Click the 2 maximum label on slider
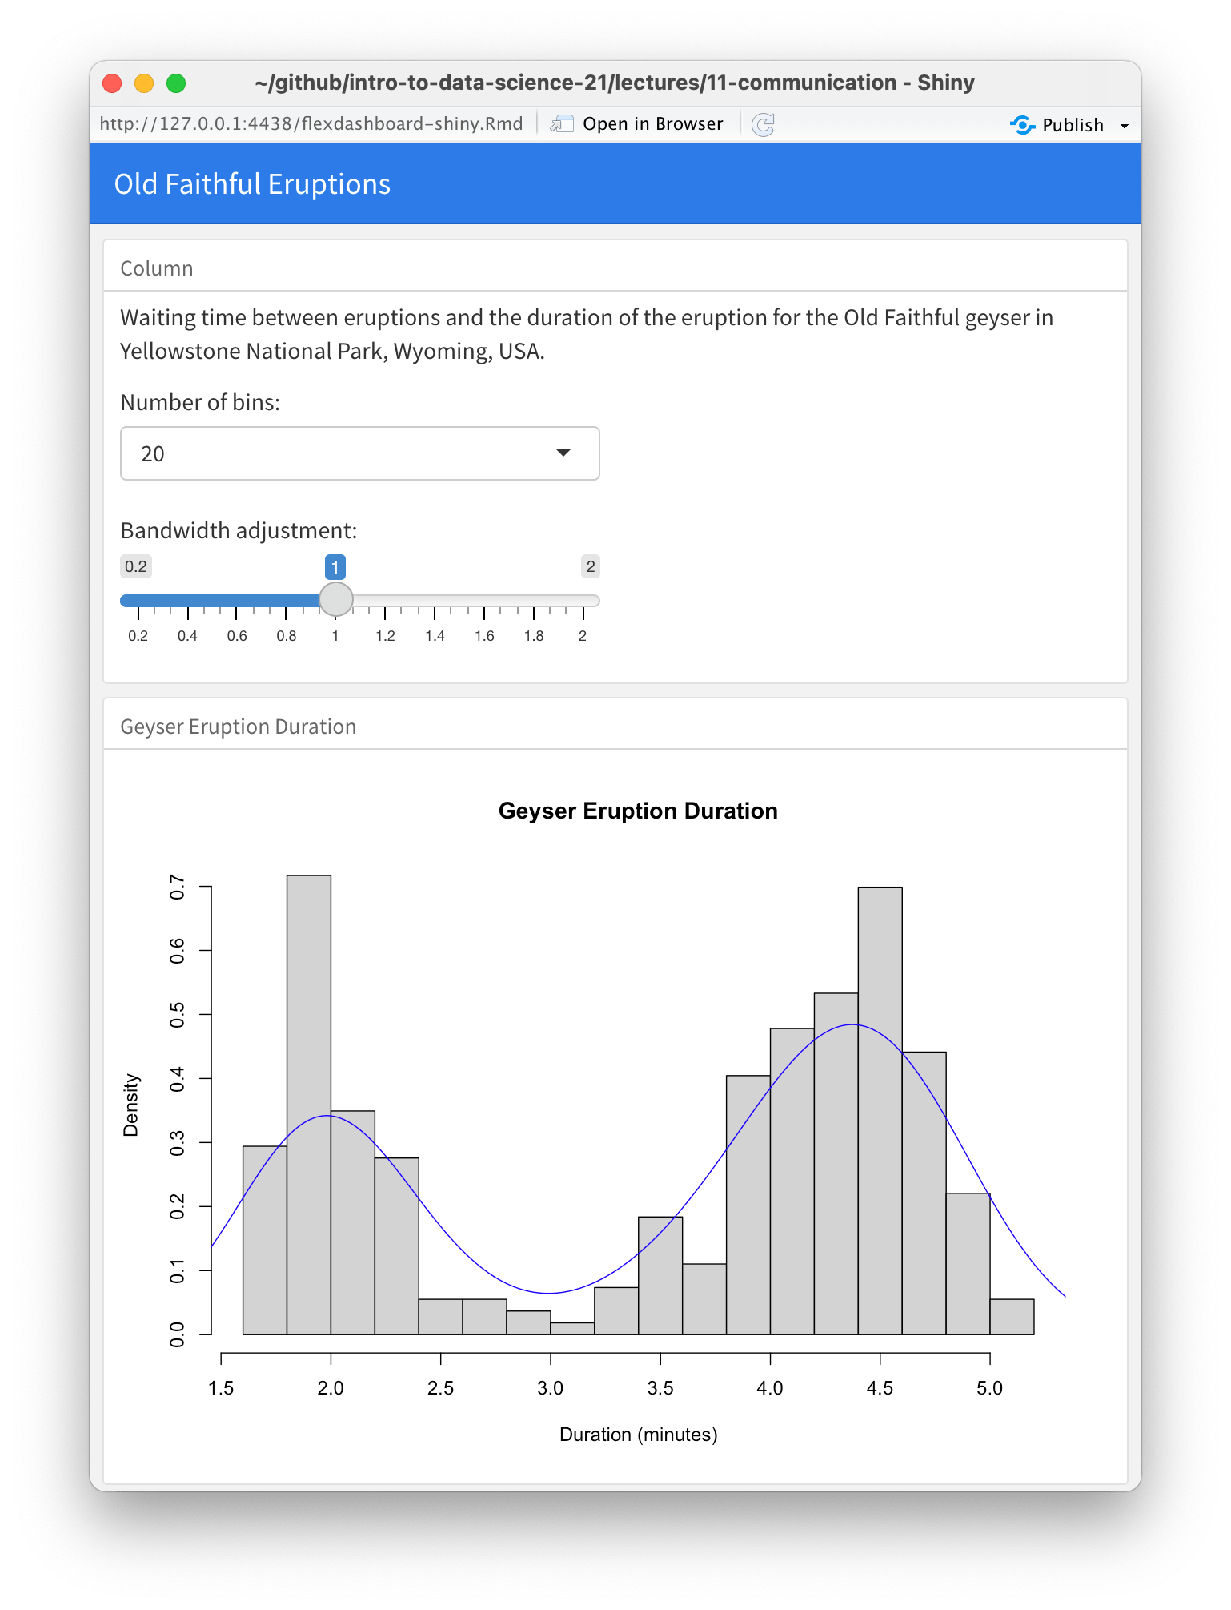This screenshot has width=1231, height=1610. (x=590, y=566)
